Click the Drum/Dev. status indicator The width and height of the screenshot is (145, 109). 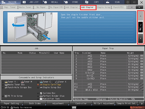(x=137, y=107)
